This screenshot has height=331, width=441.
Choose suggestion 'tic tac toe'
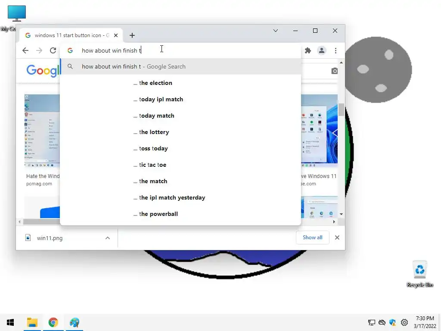180,165
